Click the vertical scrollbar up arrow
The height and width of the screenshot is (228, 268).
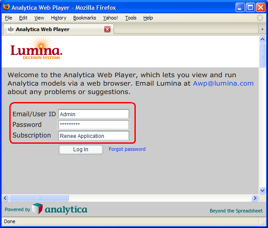pos(262,39)
